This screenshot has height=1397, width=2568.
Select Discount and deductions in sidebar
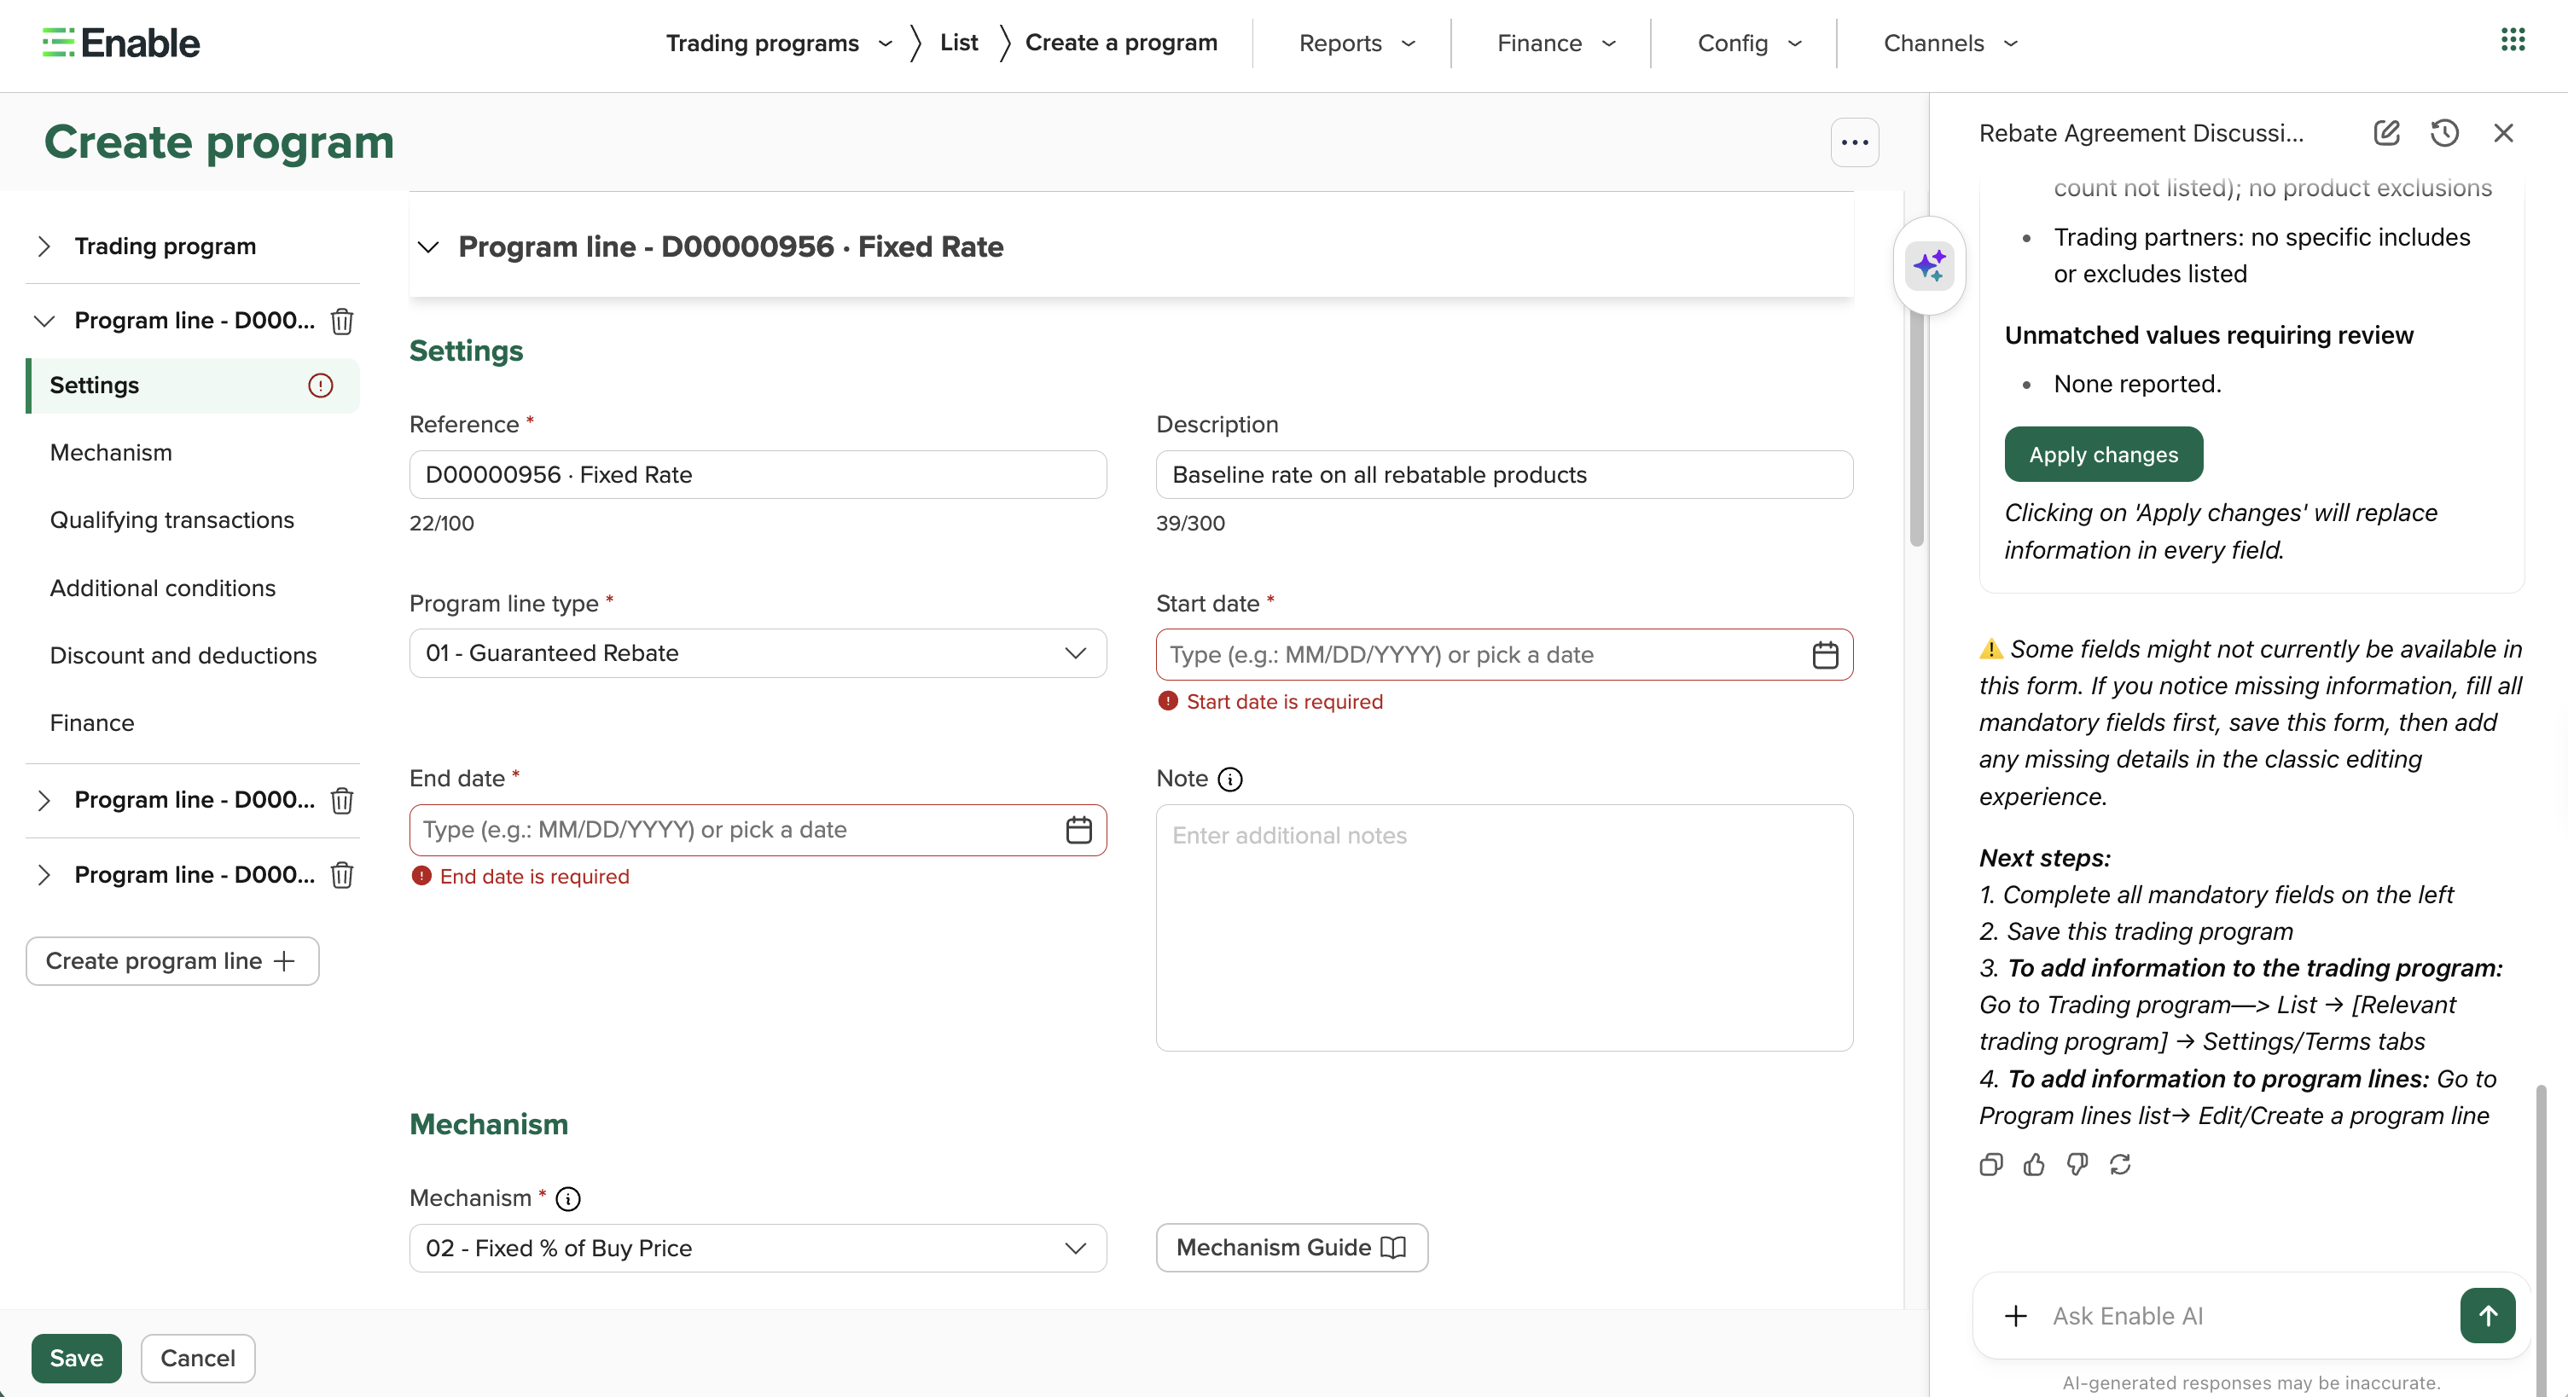[x=183, y=656]
